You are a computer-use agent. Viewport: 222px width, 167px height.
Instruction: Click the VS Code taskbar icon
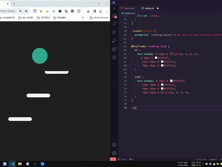[x=12, y=164]
